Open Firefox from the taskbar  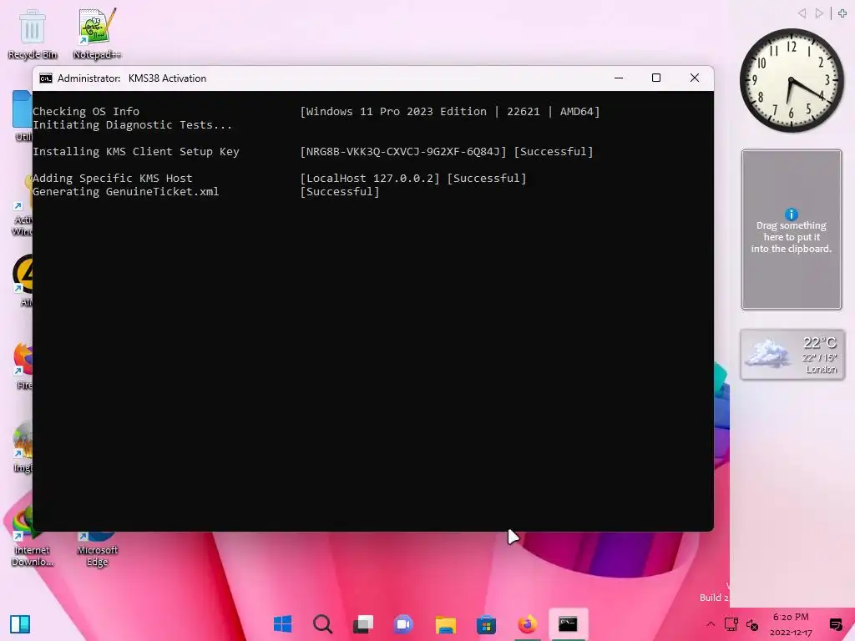[x=527, y=624]
